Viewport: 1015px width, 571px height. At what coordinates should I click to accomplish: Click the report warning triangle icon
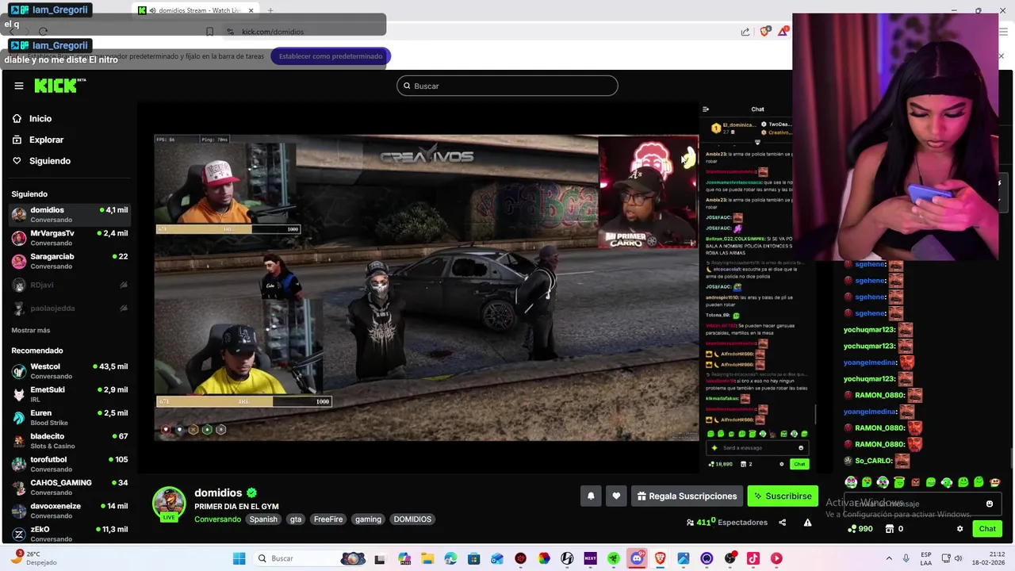point(807,523)
